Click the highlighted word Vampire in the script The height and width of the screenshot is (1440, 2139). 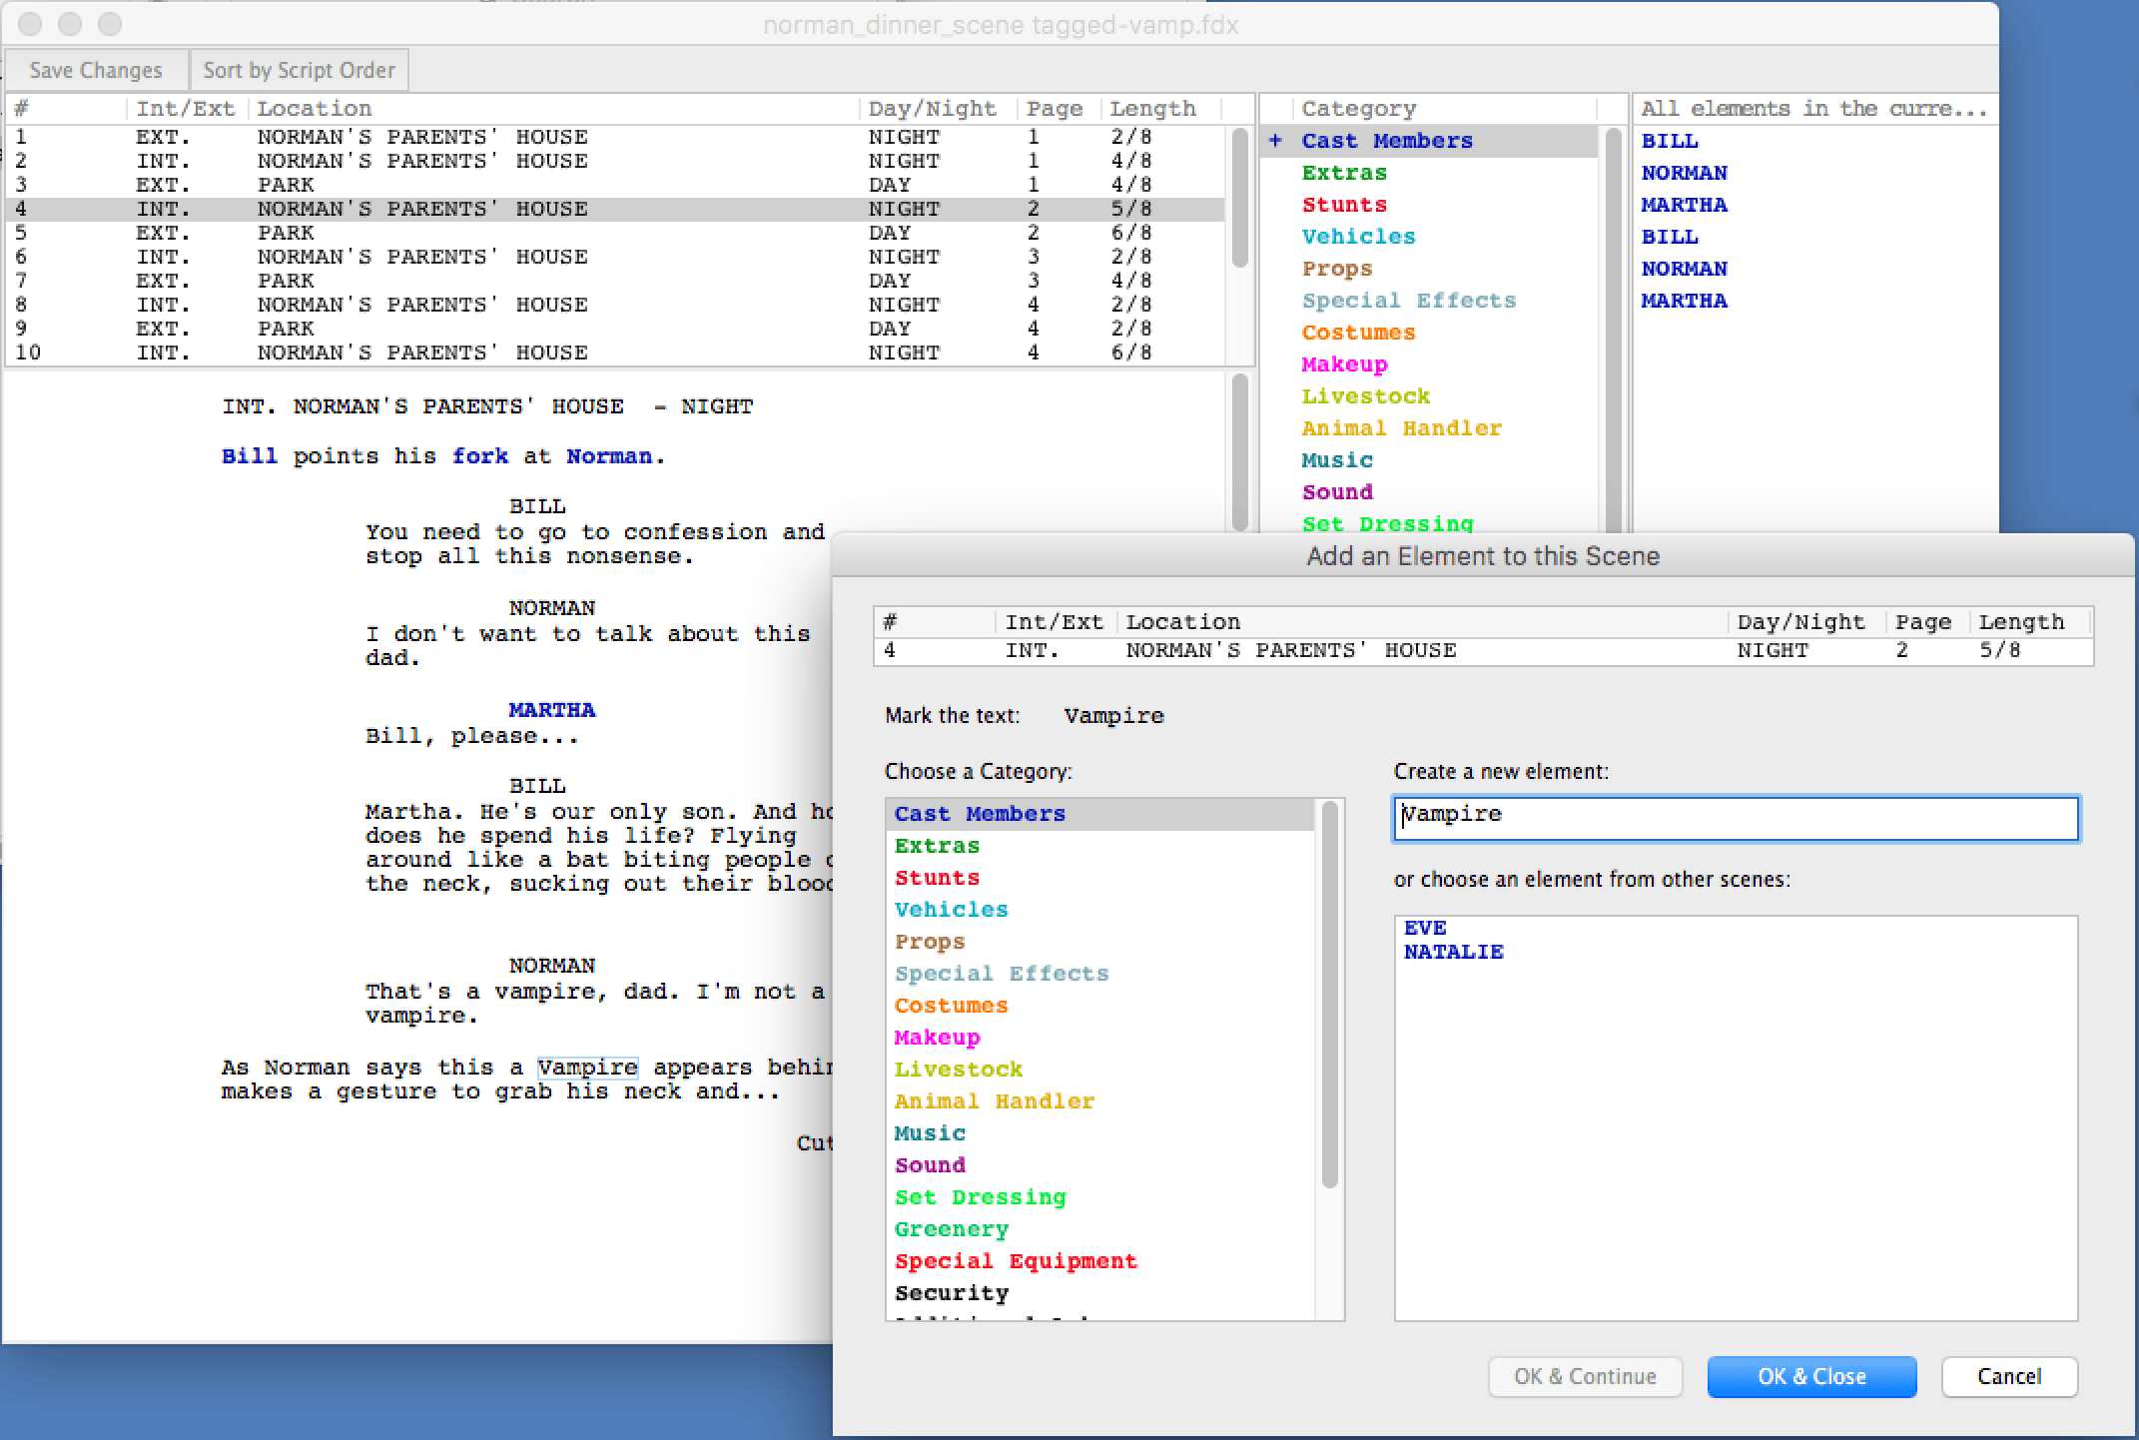(587, 1068)
